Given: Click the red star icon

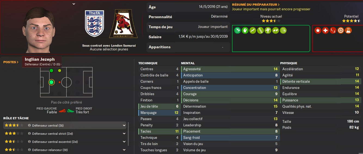Looking at the screenshot, I should coord(318,31).
